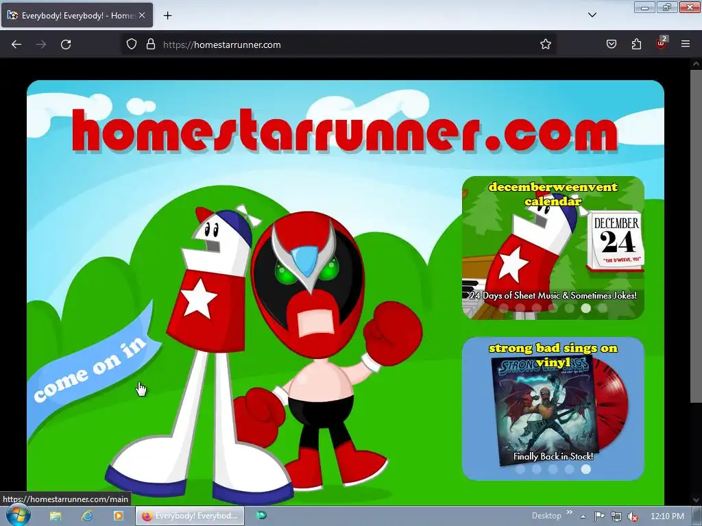Click the page scrollbar up arrow
The width and height of the screenshot is (702, 526).
pyautogui.click(x=696, y=64)
